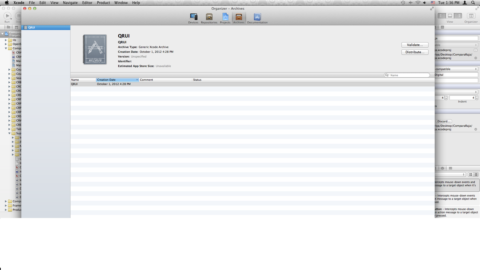
Task: Open the Documentation section
Action: [257, 18]
